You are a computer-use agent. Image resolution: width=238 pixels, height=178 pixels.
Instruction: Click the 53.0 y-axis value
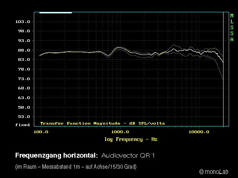(x=22, y=117)
